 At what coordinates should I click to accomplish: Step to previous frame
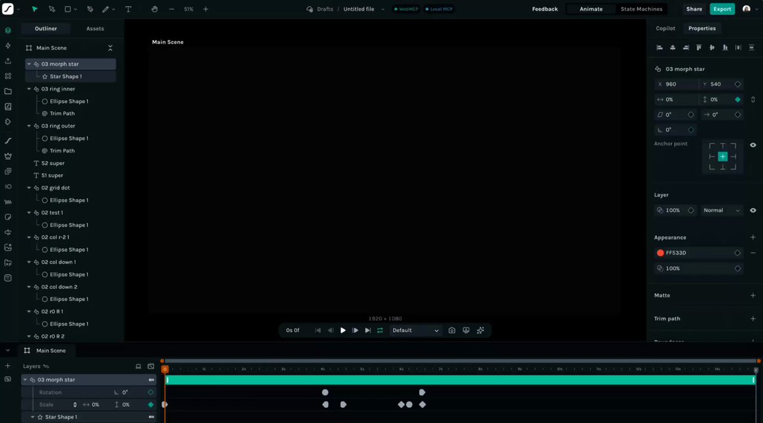click(x=330, y=330)
